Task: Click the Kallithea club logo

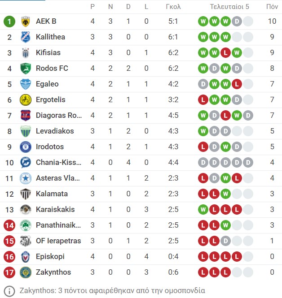Action: click(26, 37)
